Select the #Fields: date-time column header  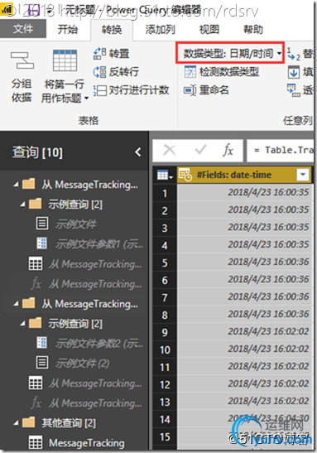pos(244,175)
